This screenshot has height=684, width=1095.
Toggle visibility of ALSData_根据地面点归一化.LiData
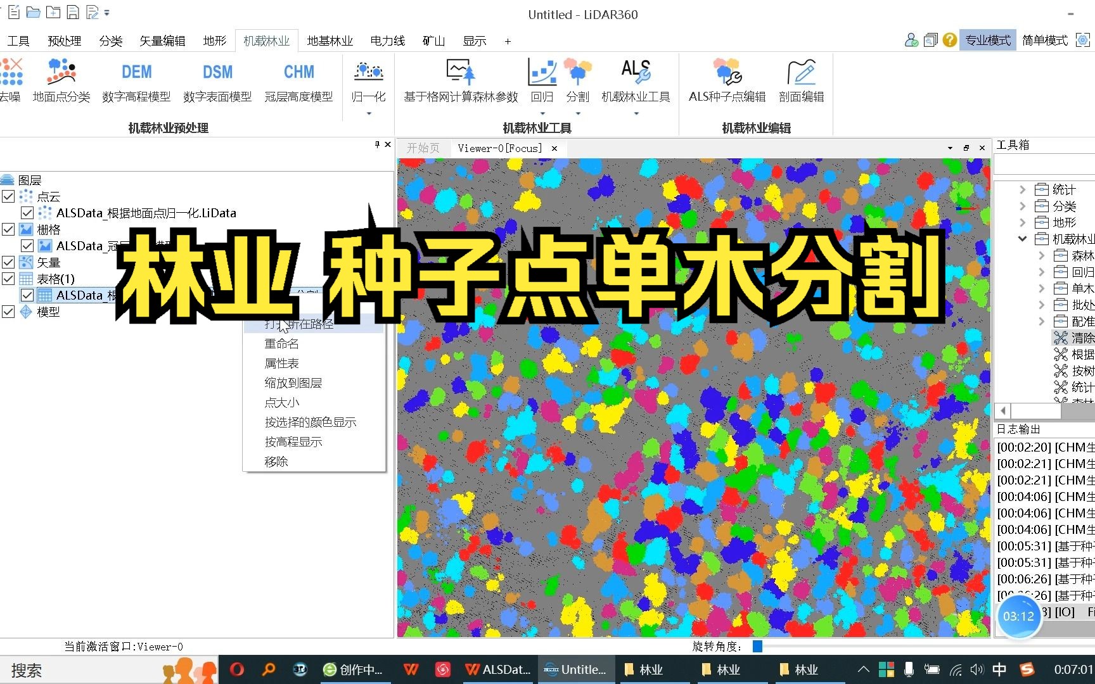[x=27, y=213]
